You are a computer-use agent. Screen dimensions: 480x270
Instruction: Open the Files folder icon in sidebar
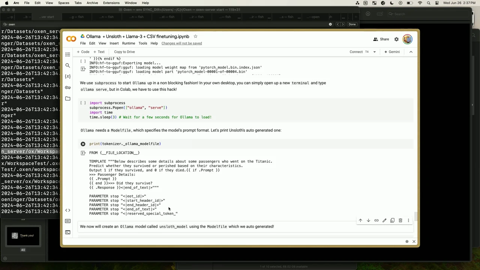[67, 98]
